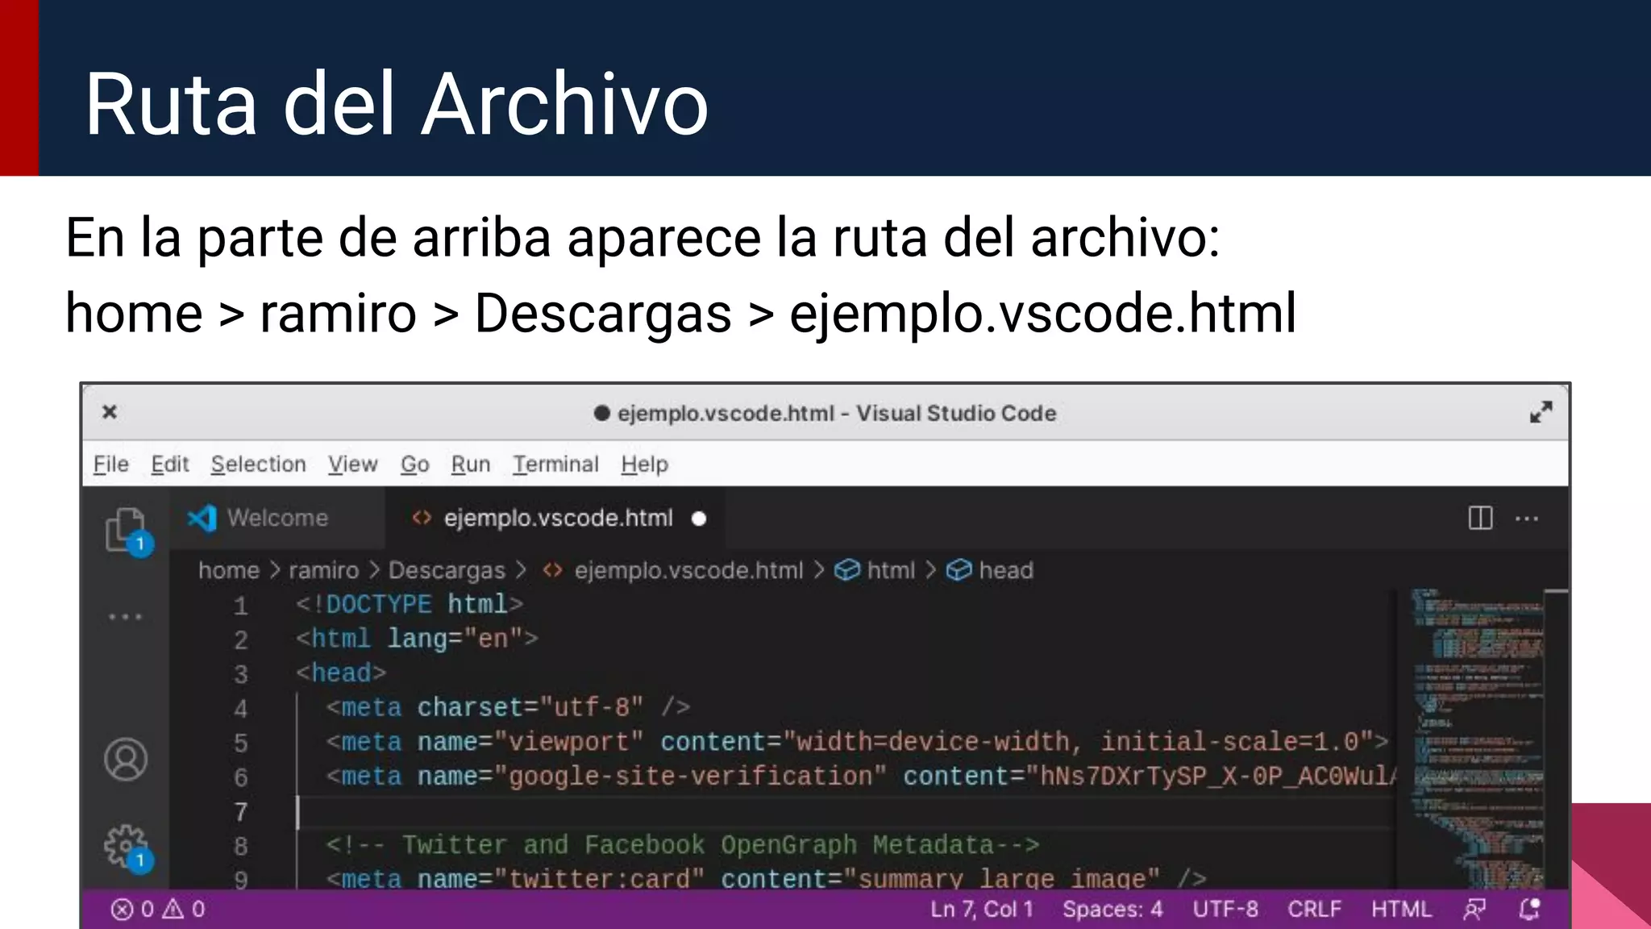Click the ejemplo.vscode.html breadcrumb segment
Screen dimensions: 1651x929
674,570
